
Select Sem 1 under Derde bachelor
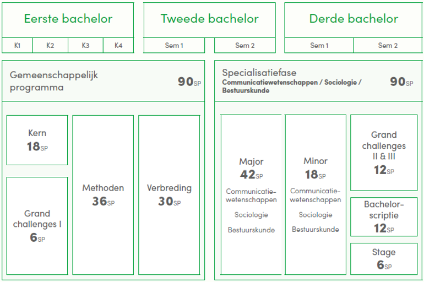[x=319, y=46]
